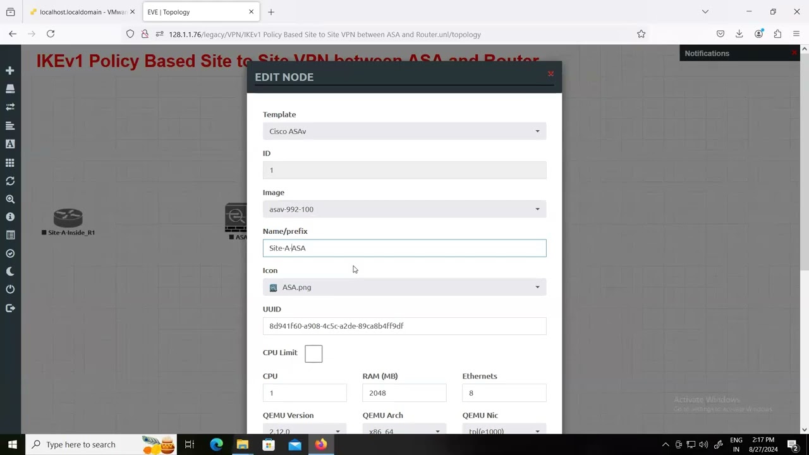Image resolution: width=809 pixels, height=455 pixels.
Task: Close the Edit Node dialog
Action: coord(550,74)
